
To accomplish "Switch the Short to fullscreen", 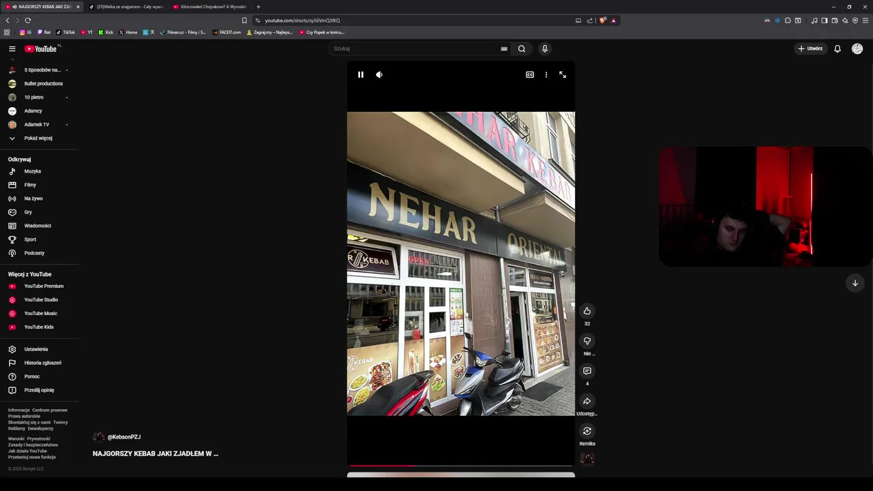I will [x=563, y=74].
